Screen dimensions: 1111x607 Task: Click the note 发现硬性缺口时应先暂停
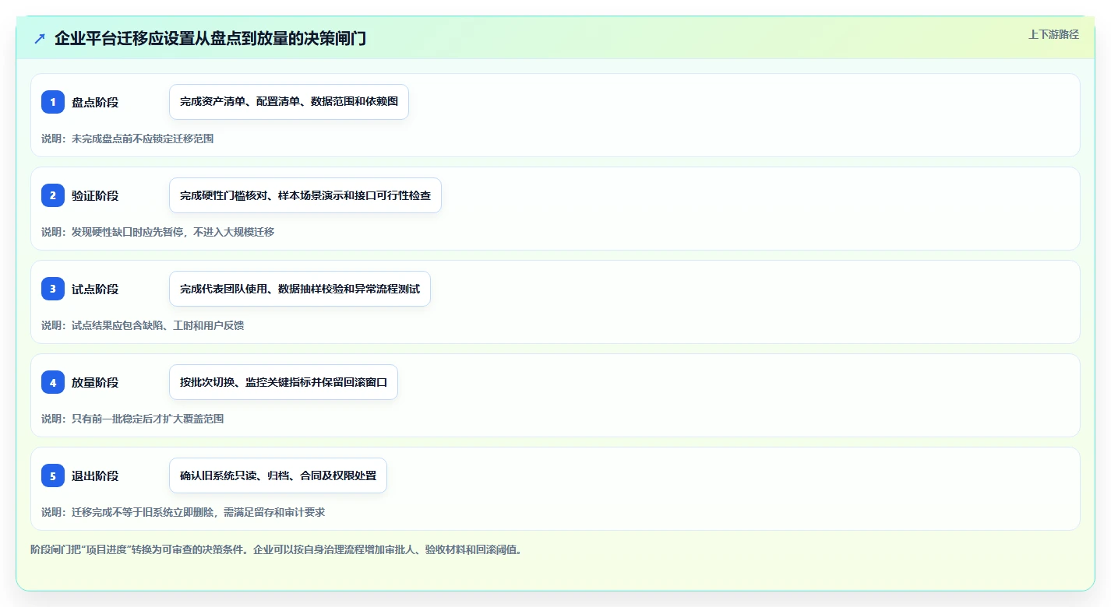[157, 232]
